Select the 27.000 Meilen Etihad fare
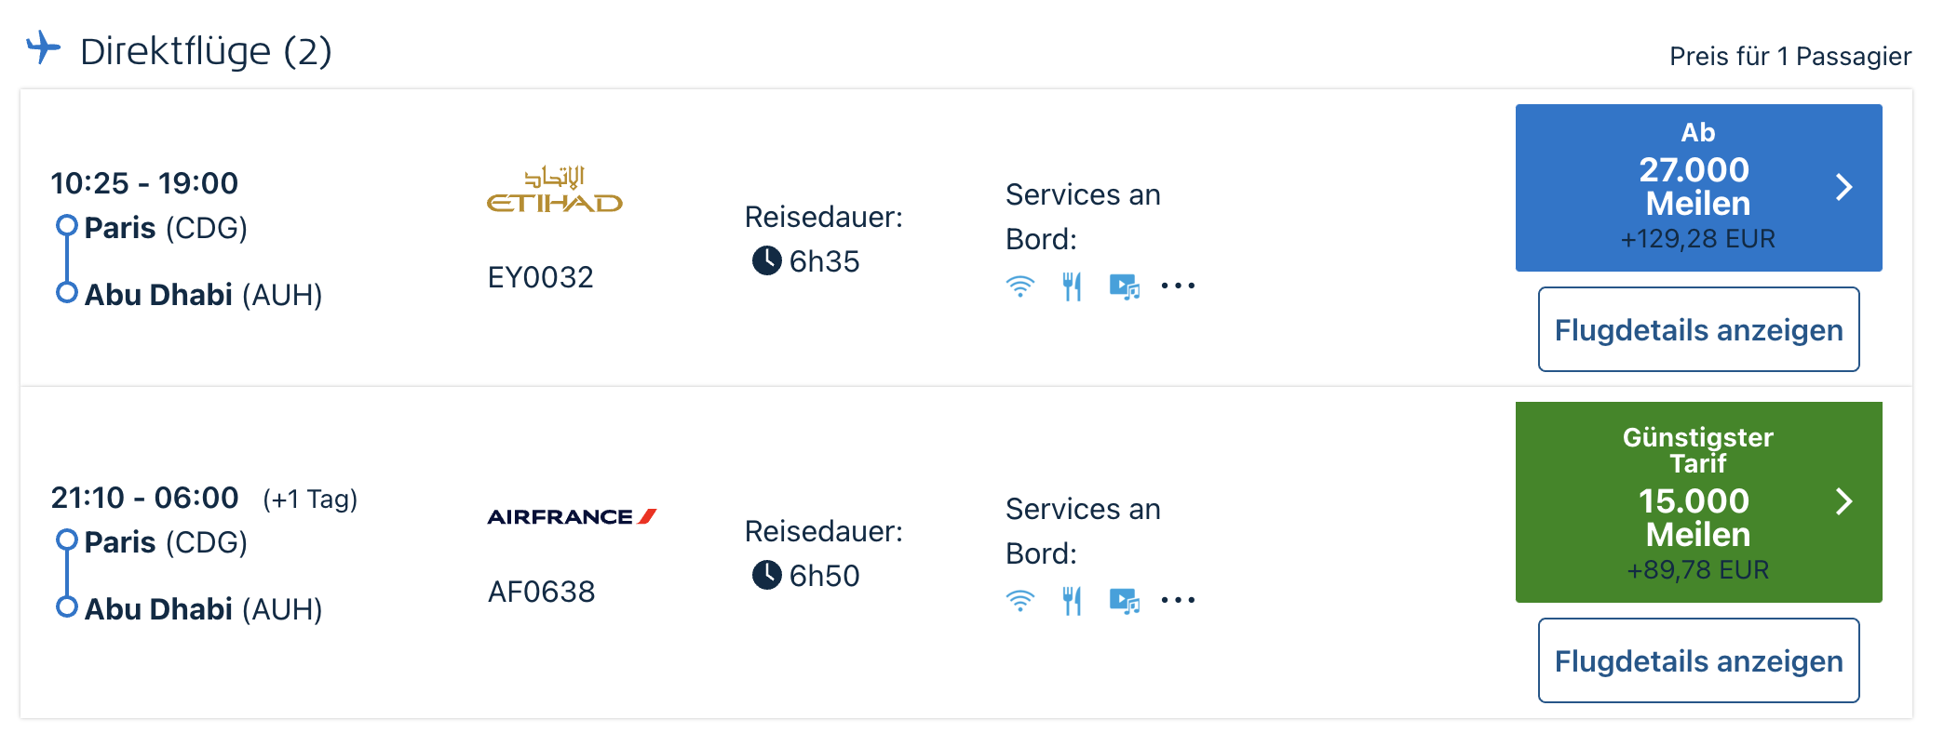The height and width of the screenshot is (746, 1944). [1696, 187]
